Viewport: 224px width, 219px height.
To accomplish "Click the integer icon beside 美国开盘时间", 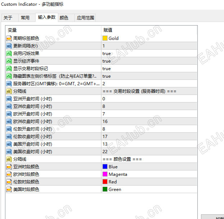I will click(x=9, y=144).
